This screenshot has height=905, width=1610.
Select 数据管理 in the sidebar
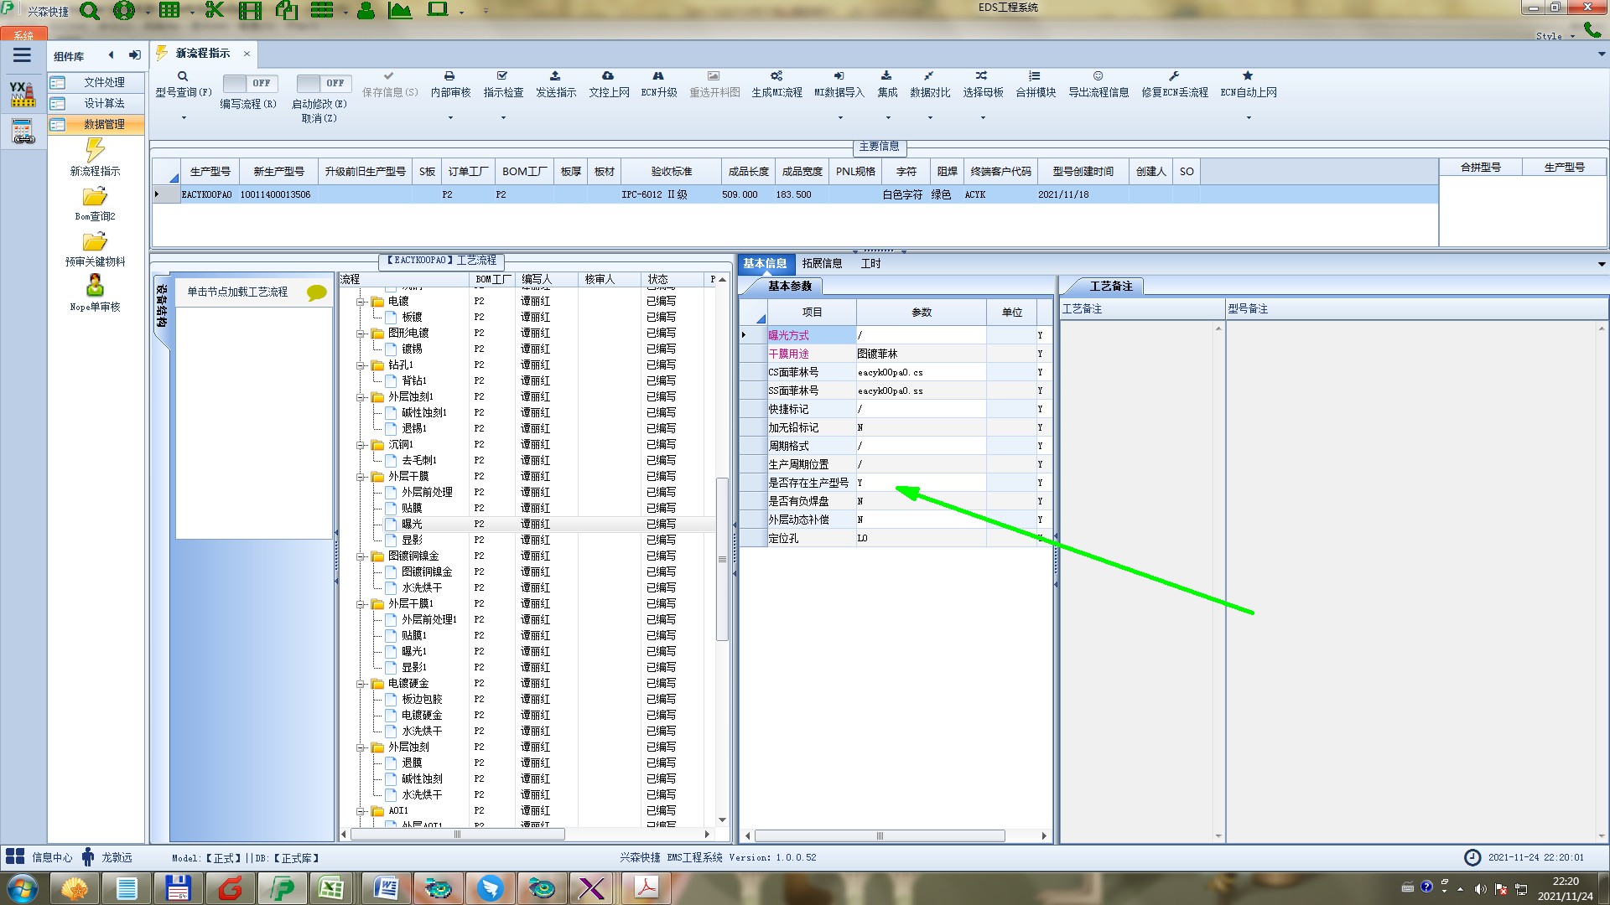[x=104, y=124]
